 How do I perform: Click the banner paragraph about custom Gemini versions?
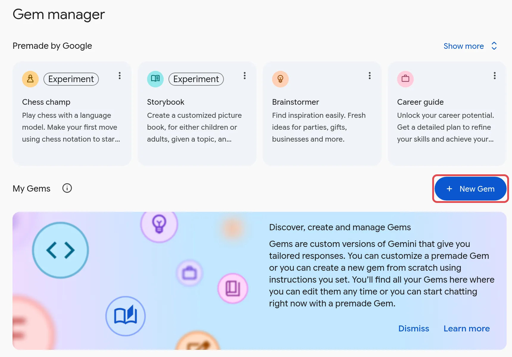382,274
